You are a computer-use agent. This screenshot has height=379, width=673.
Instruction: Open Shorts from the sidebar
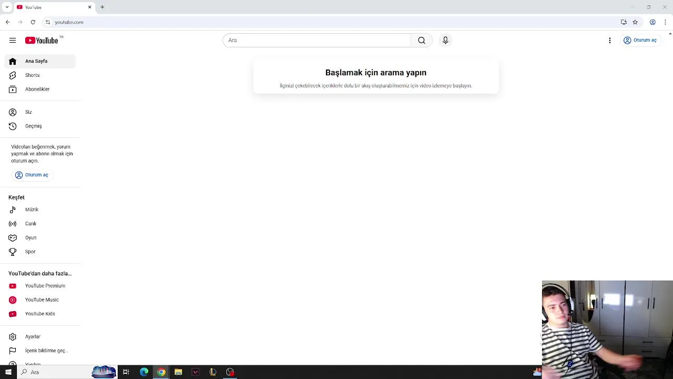(x=40, y=75)
